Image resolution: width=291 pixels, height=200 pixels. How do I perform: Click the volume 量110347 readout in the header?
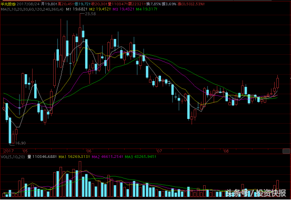click(117, 4)
